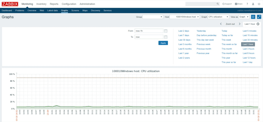Click the search magnifier icon

(218, 4)
